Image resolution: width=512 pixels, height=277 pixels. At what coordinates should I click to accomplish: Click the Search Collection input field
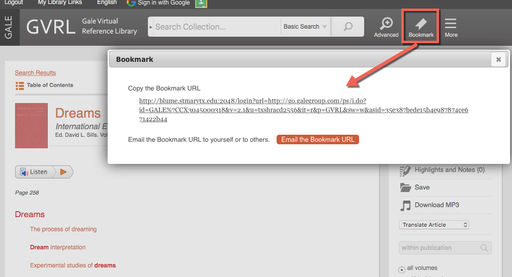217,27
